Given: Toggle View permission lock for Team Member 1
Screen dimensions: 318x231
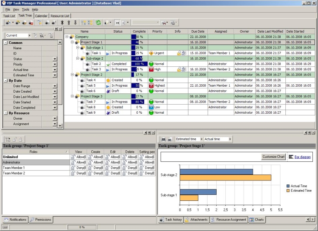Looking at the screenshot, I should pyautogui.click(x=73, y=168).
